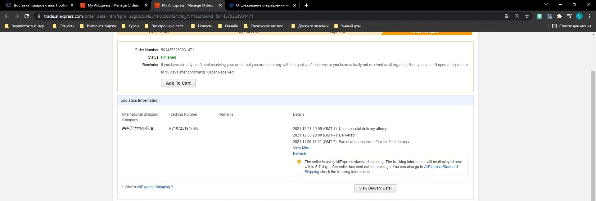Open the blue calculator-style extension
The image size is (596, 201).
click(x=549, y=16)
